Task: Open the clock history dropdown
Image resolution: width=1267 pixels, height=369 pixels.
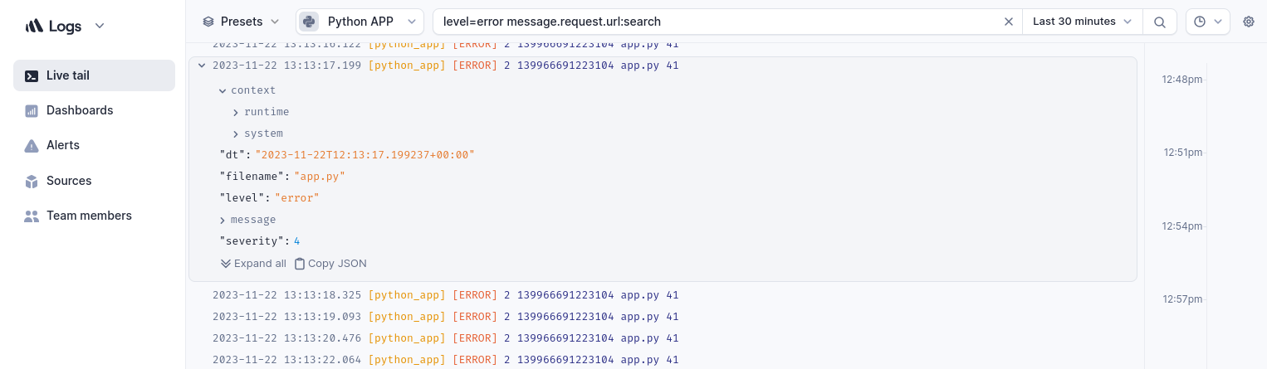Action: 1207,22
